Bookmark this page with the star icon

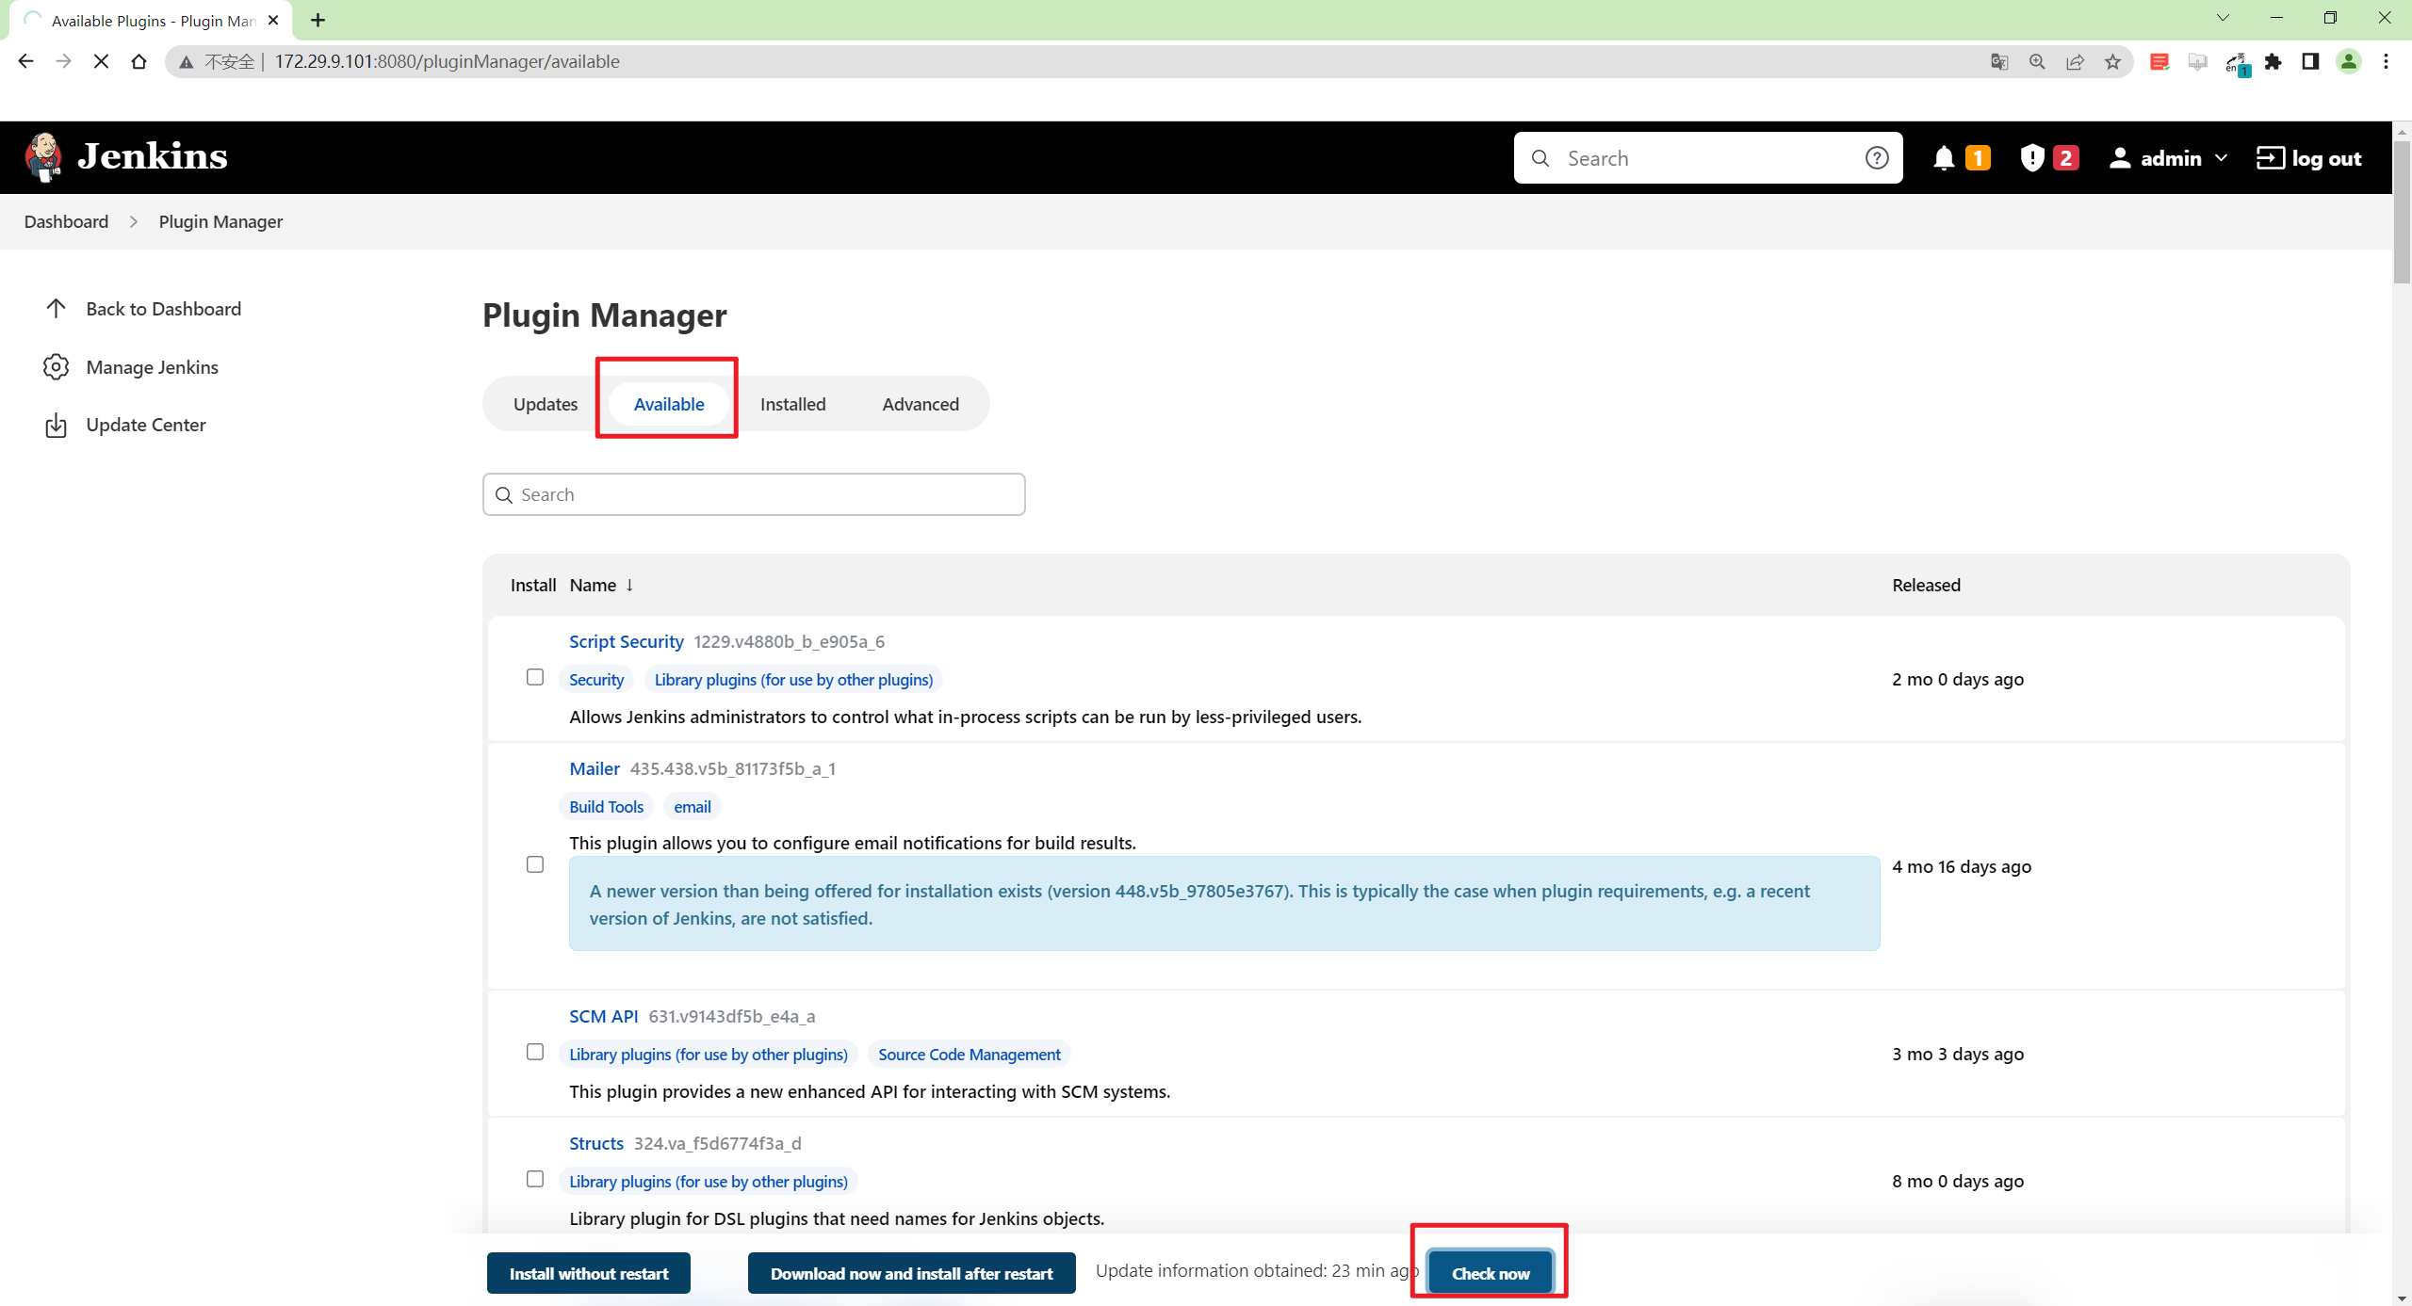2112,61
